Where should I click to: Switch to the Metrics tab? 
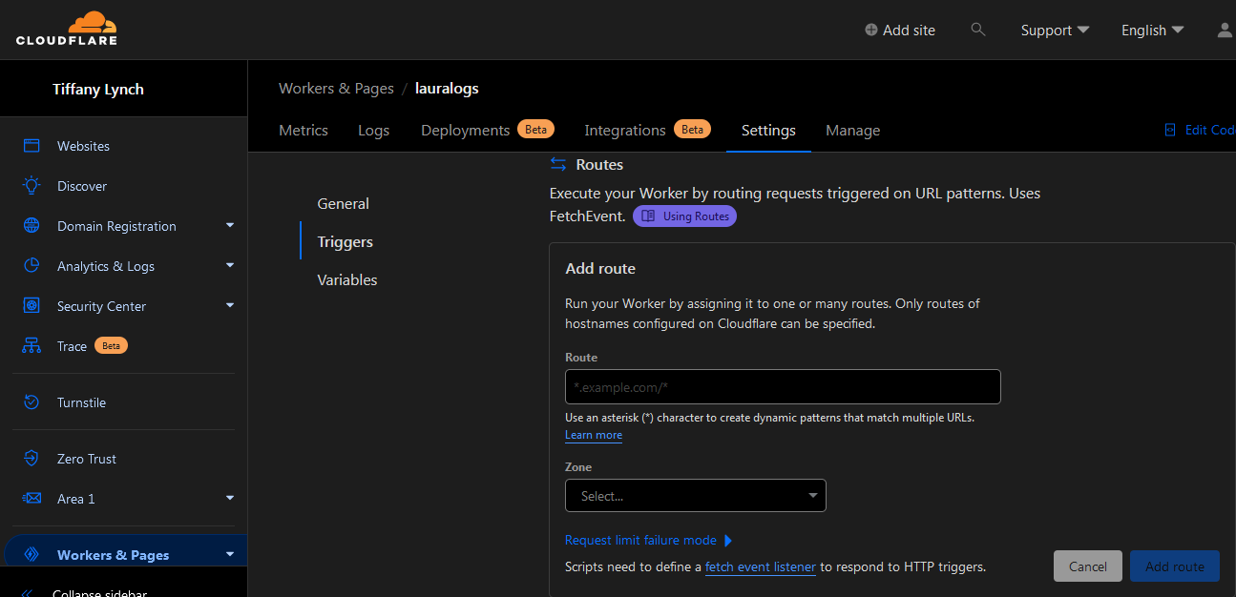[304, 131]
